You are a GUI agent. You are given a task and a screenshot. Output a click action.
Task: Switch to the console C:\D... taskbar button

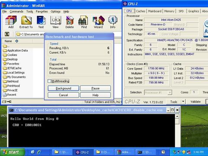[145, 152]
